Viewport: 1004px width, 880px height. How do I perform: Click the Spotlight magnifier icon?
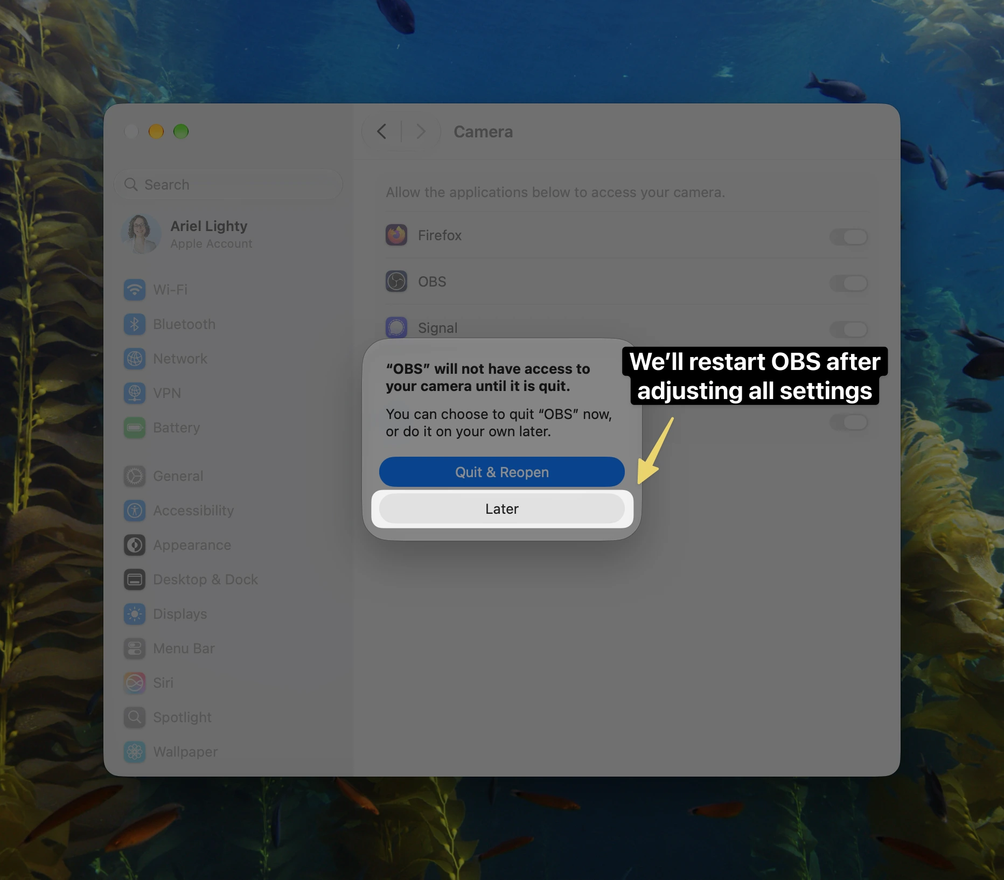tap(135, 717)
